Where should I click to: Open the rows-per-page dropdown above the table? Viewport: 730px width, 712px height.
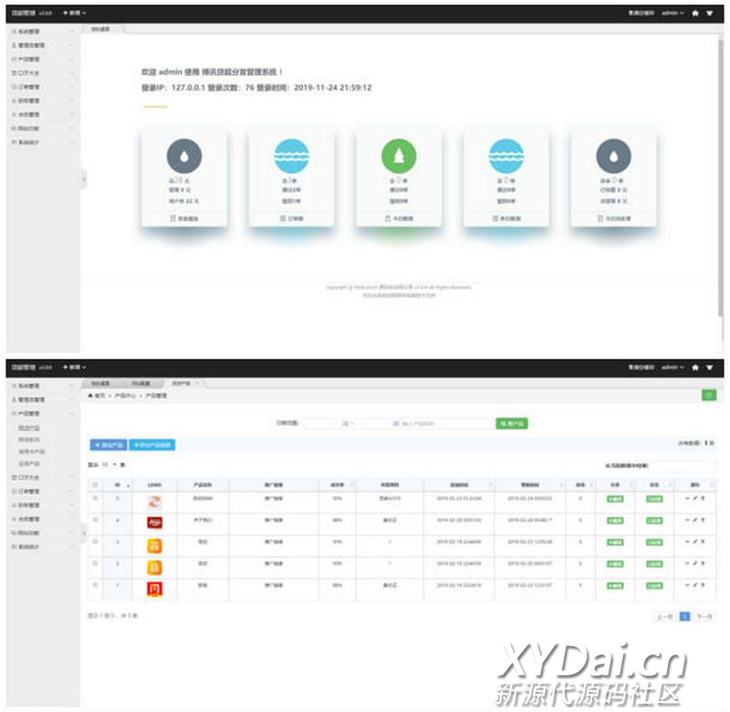pyautogui.click(x=109, y=465)
